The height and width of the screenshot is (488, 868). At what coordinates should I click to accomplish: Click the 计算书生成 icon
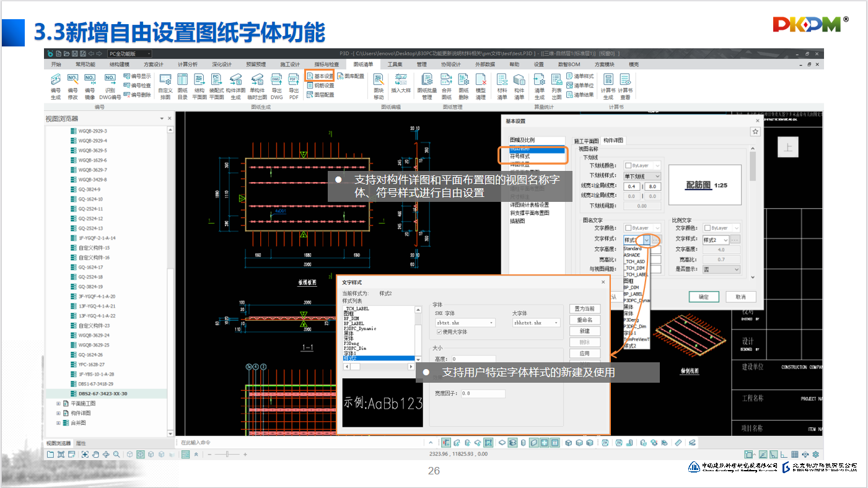[608, 86]
